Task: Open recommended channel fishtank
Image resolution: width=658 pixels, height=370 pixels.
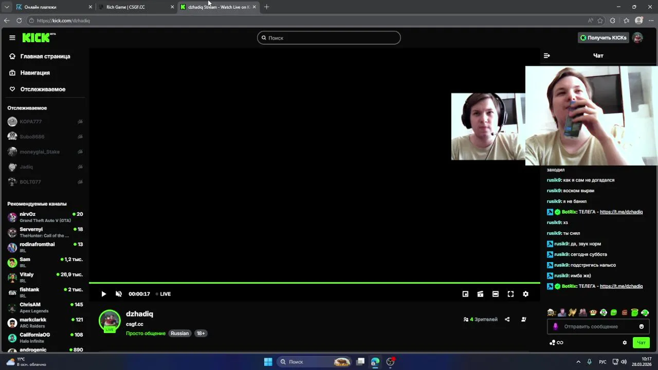Action: (45, 292)
